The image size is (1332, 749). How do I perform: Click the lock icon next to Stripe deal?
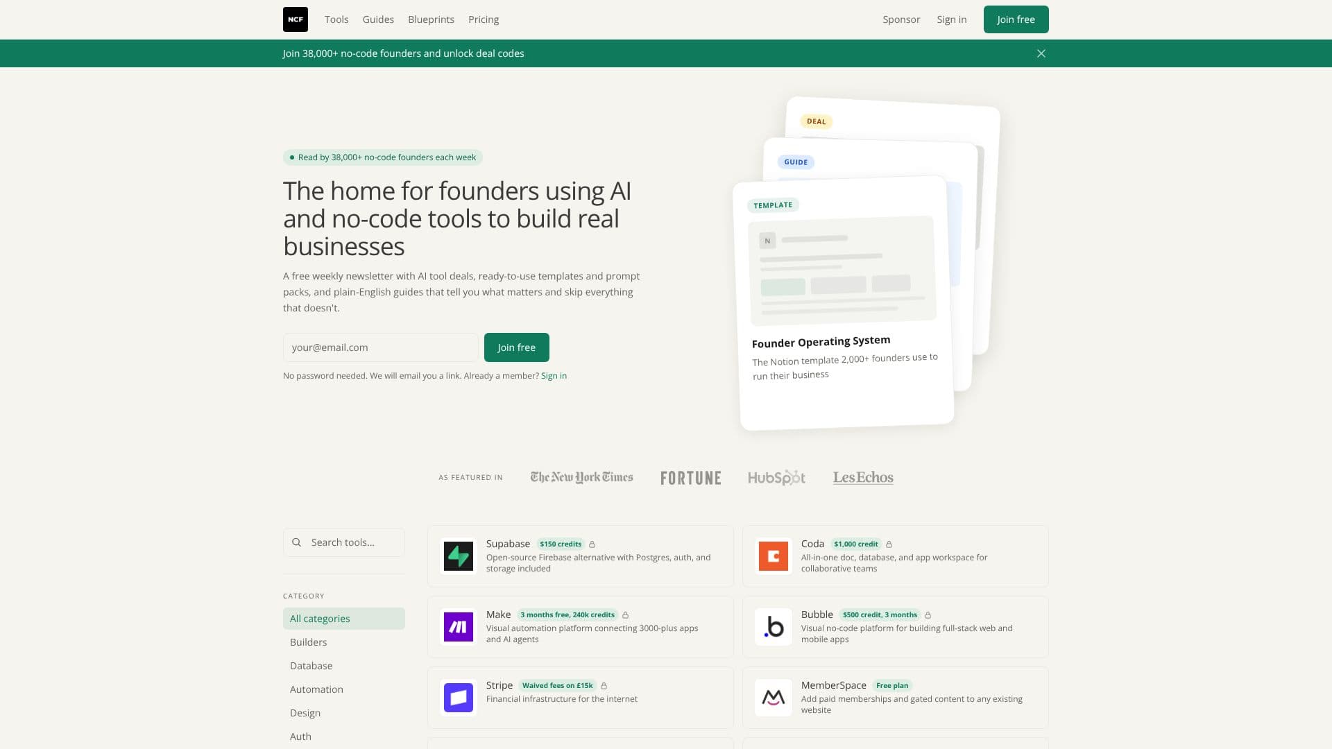604,686
